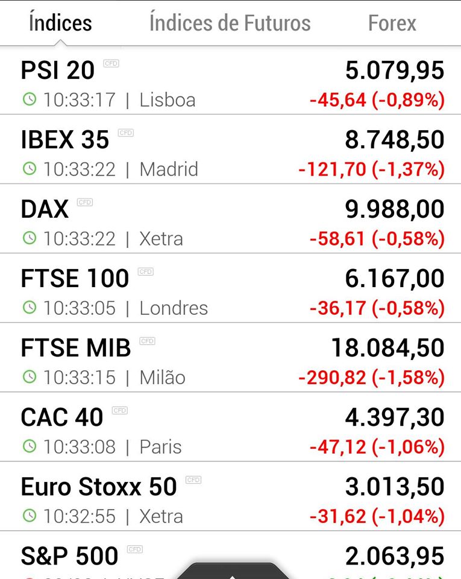Tap the CFD badge next to FTSE MIB
The width and height of the screenshot is (461, 579).
point(147,341)
